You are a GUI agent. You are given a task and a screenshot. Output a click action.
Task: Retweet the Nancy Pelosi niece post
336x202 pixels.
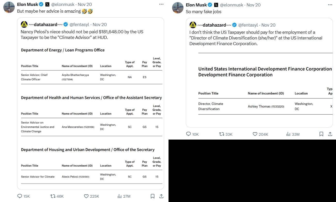point(53,196)
